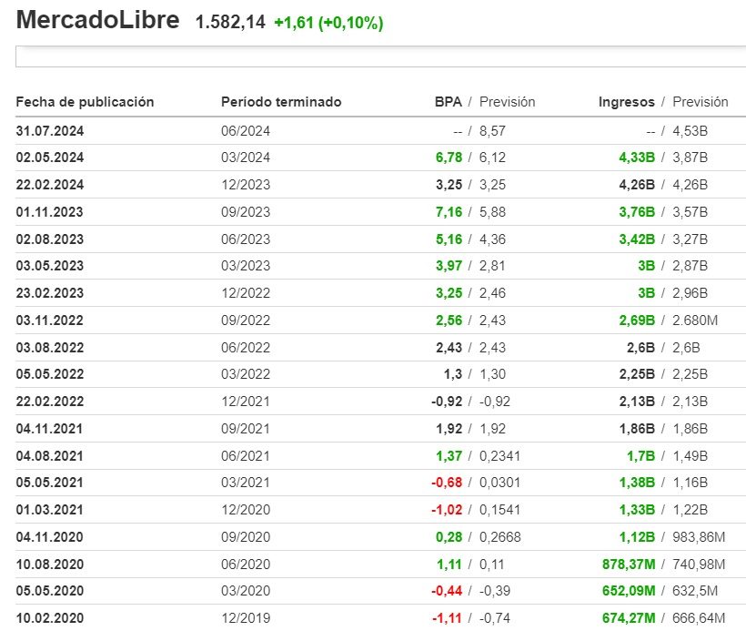This screenshot has width=746, height=631.
Task: Select the publication date 23.02.2023
Action: click(x=50, y=293)
